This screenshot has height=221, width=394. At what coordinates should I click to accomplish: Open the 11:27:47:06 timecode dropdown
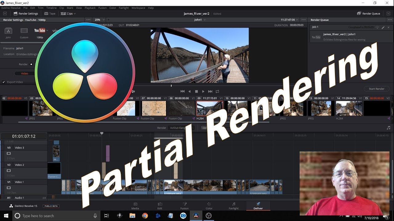289,20
